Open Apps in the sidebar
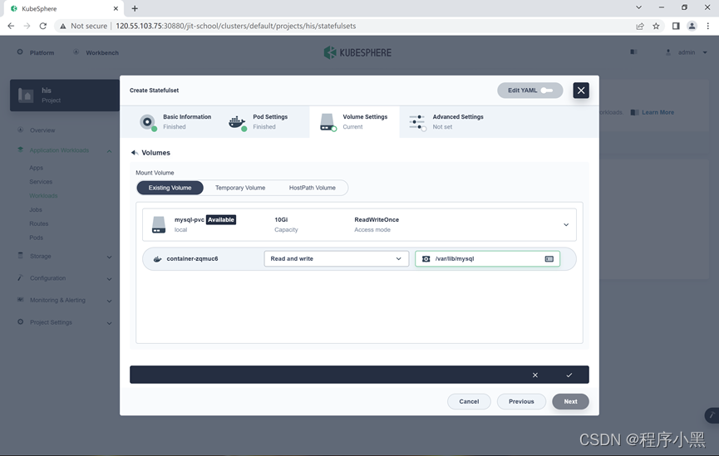 point(37,168)
